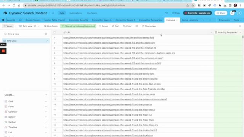244x137 pixels.
Task: Add a new List view
Action: (x=46, y=132)
